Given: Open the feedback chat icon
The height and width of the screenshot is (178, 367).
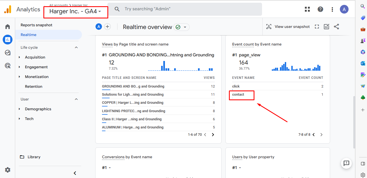Looking at the screenshot, I should 346,163.
